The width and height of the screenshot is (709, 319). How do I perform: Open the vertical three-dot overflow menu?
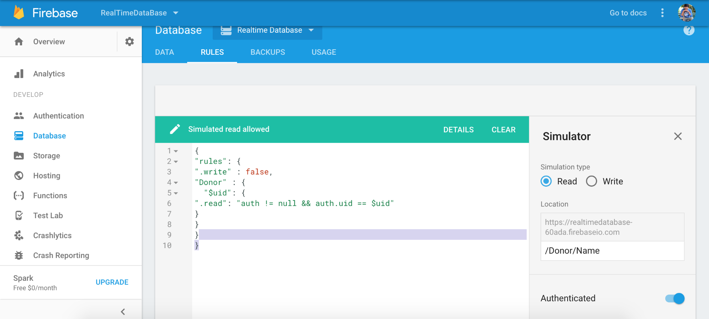pyautogui.click(x=663, y=13)
